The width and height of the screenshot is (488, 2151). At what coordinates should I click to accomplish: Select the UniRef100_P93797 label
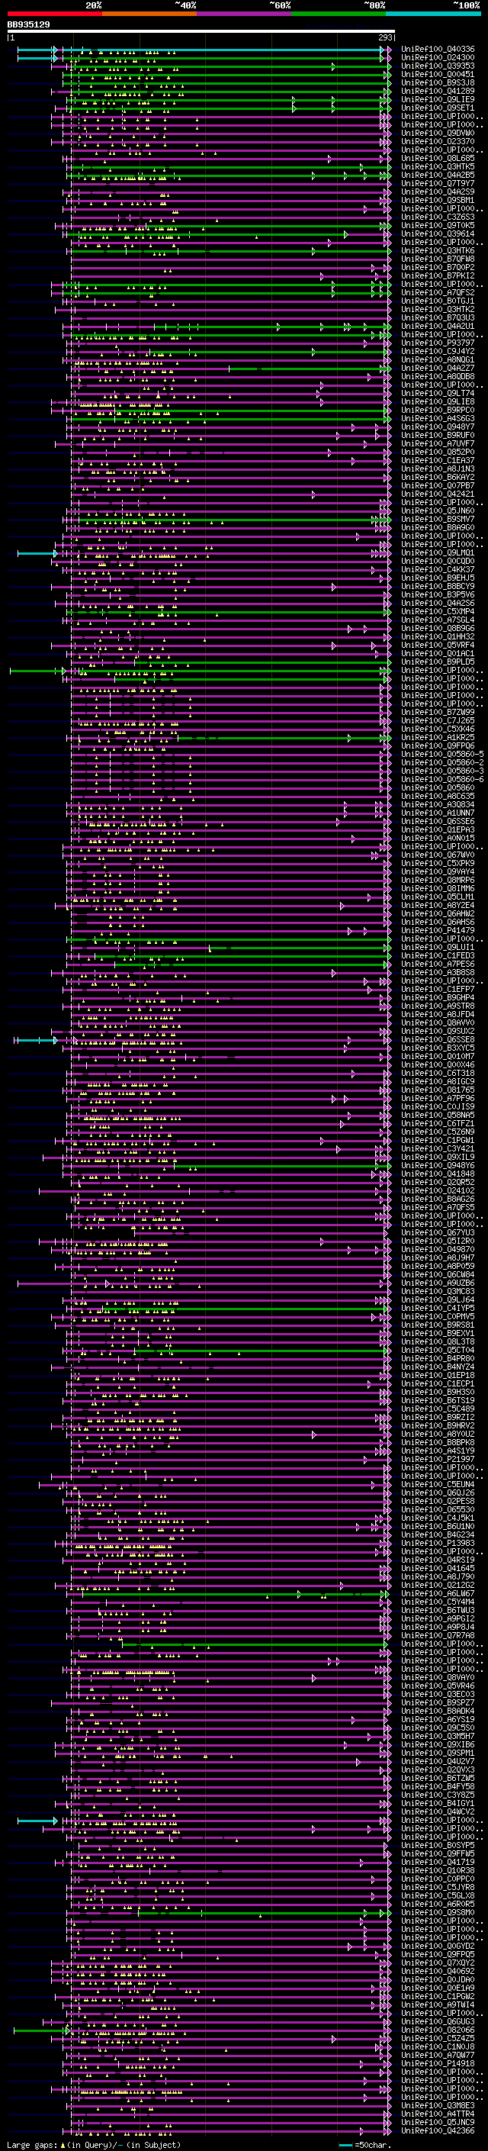pos(438,343)
